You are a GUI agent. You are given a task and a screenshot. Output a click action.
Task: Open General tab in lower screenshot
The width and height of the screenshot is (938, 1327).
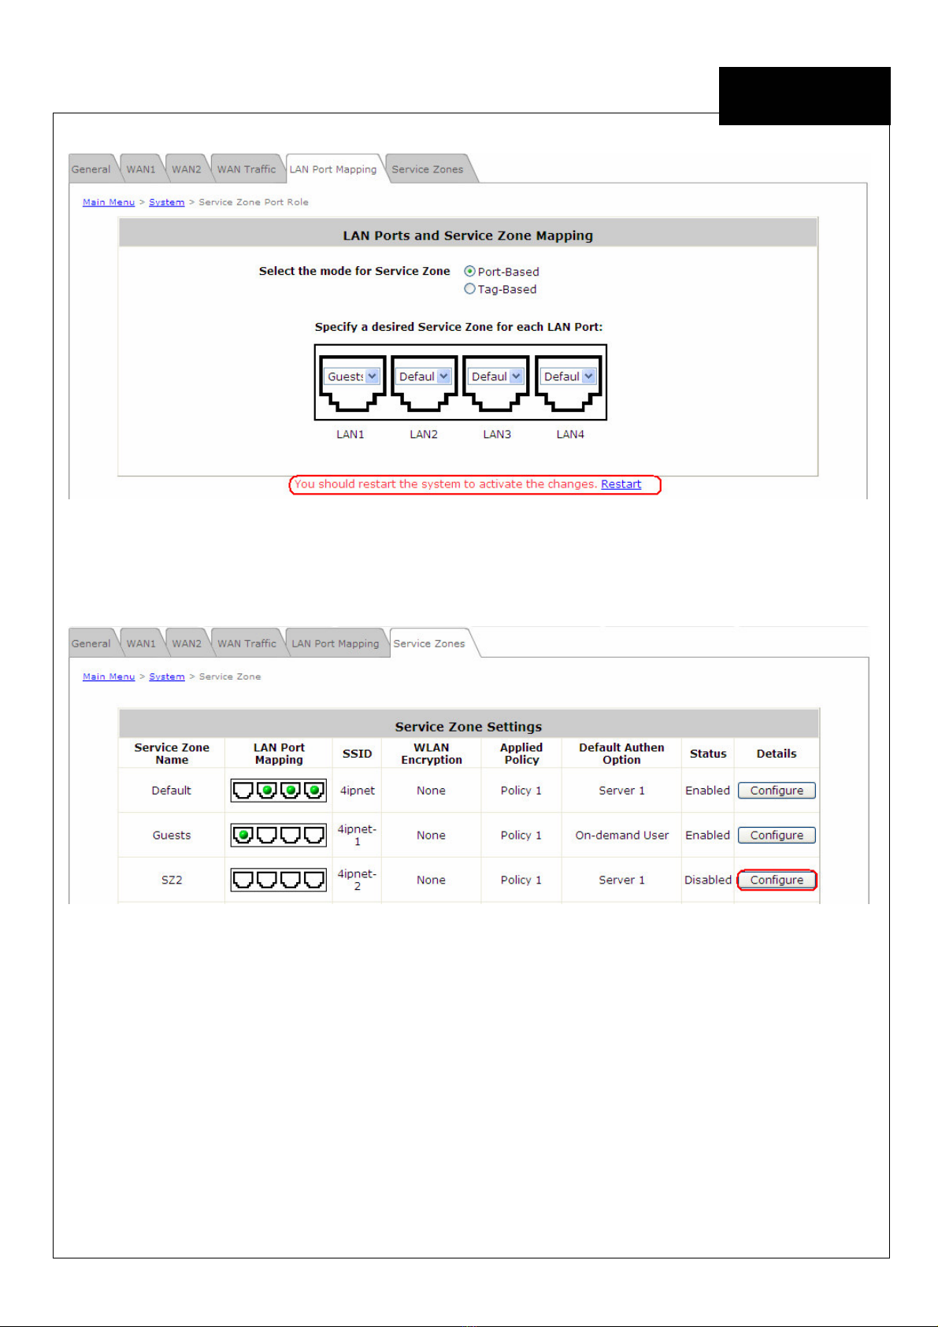click(x=91, y=643)
